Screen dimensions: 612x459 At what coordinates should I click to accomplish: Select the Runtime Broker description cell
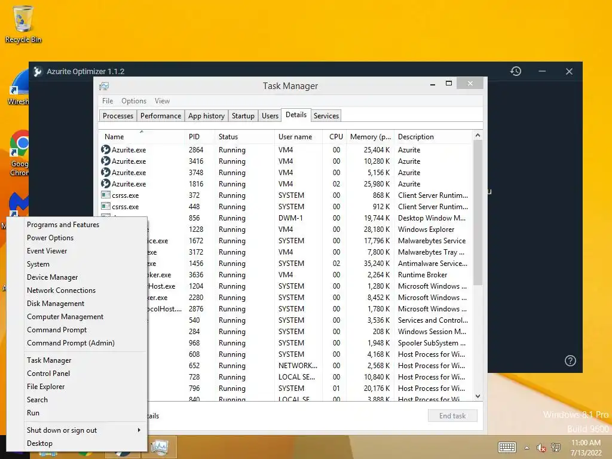(423, 275)
